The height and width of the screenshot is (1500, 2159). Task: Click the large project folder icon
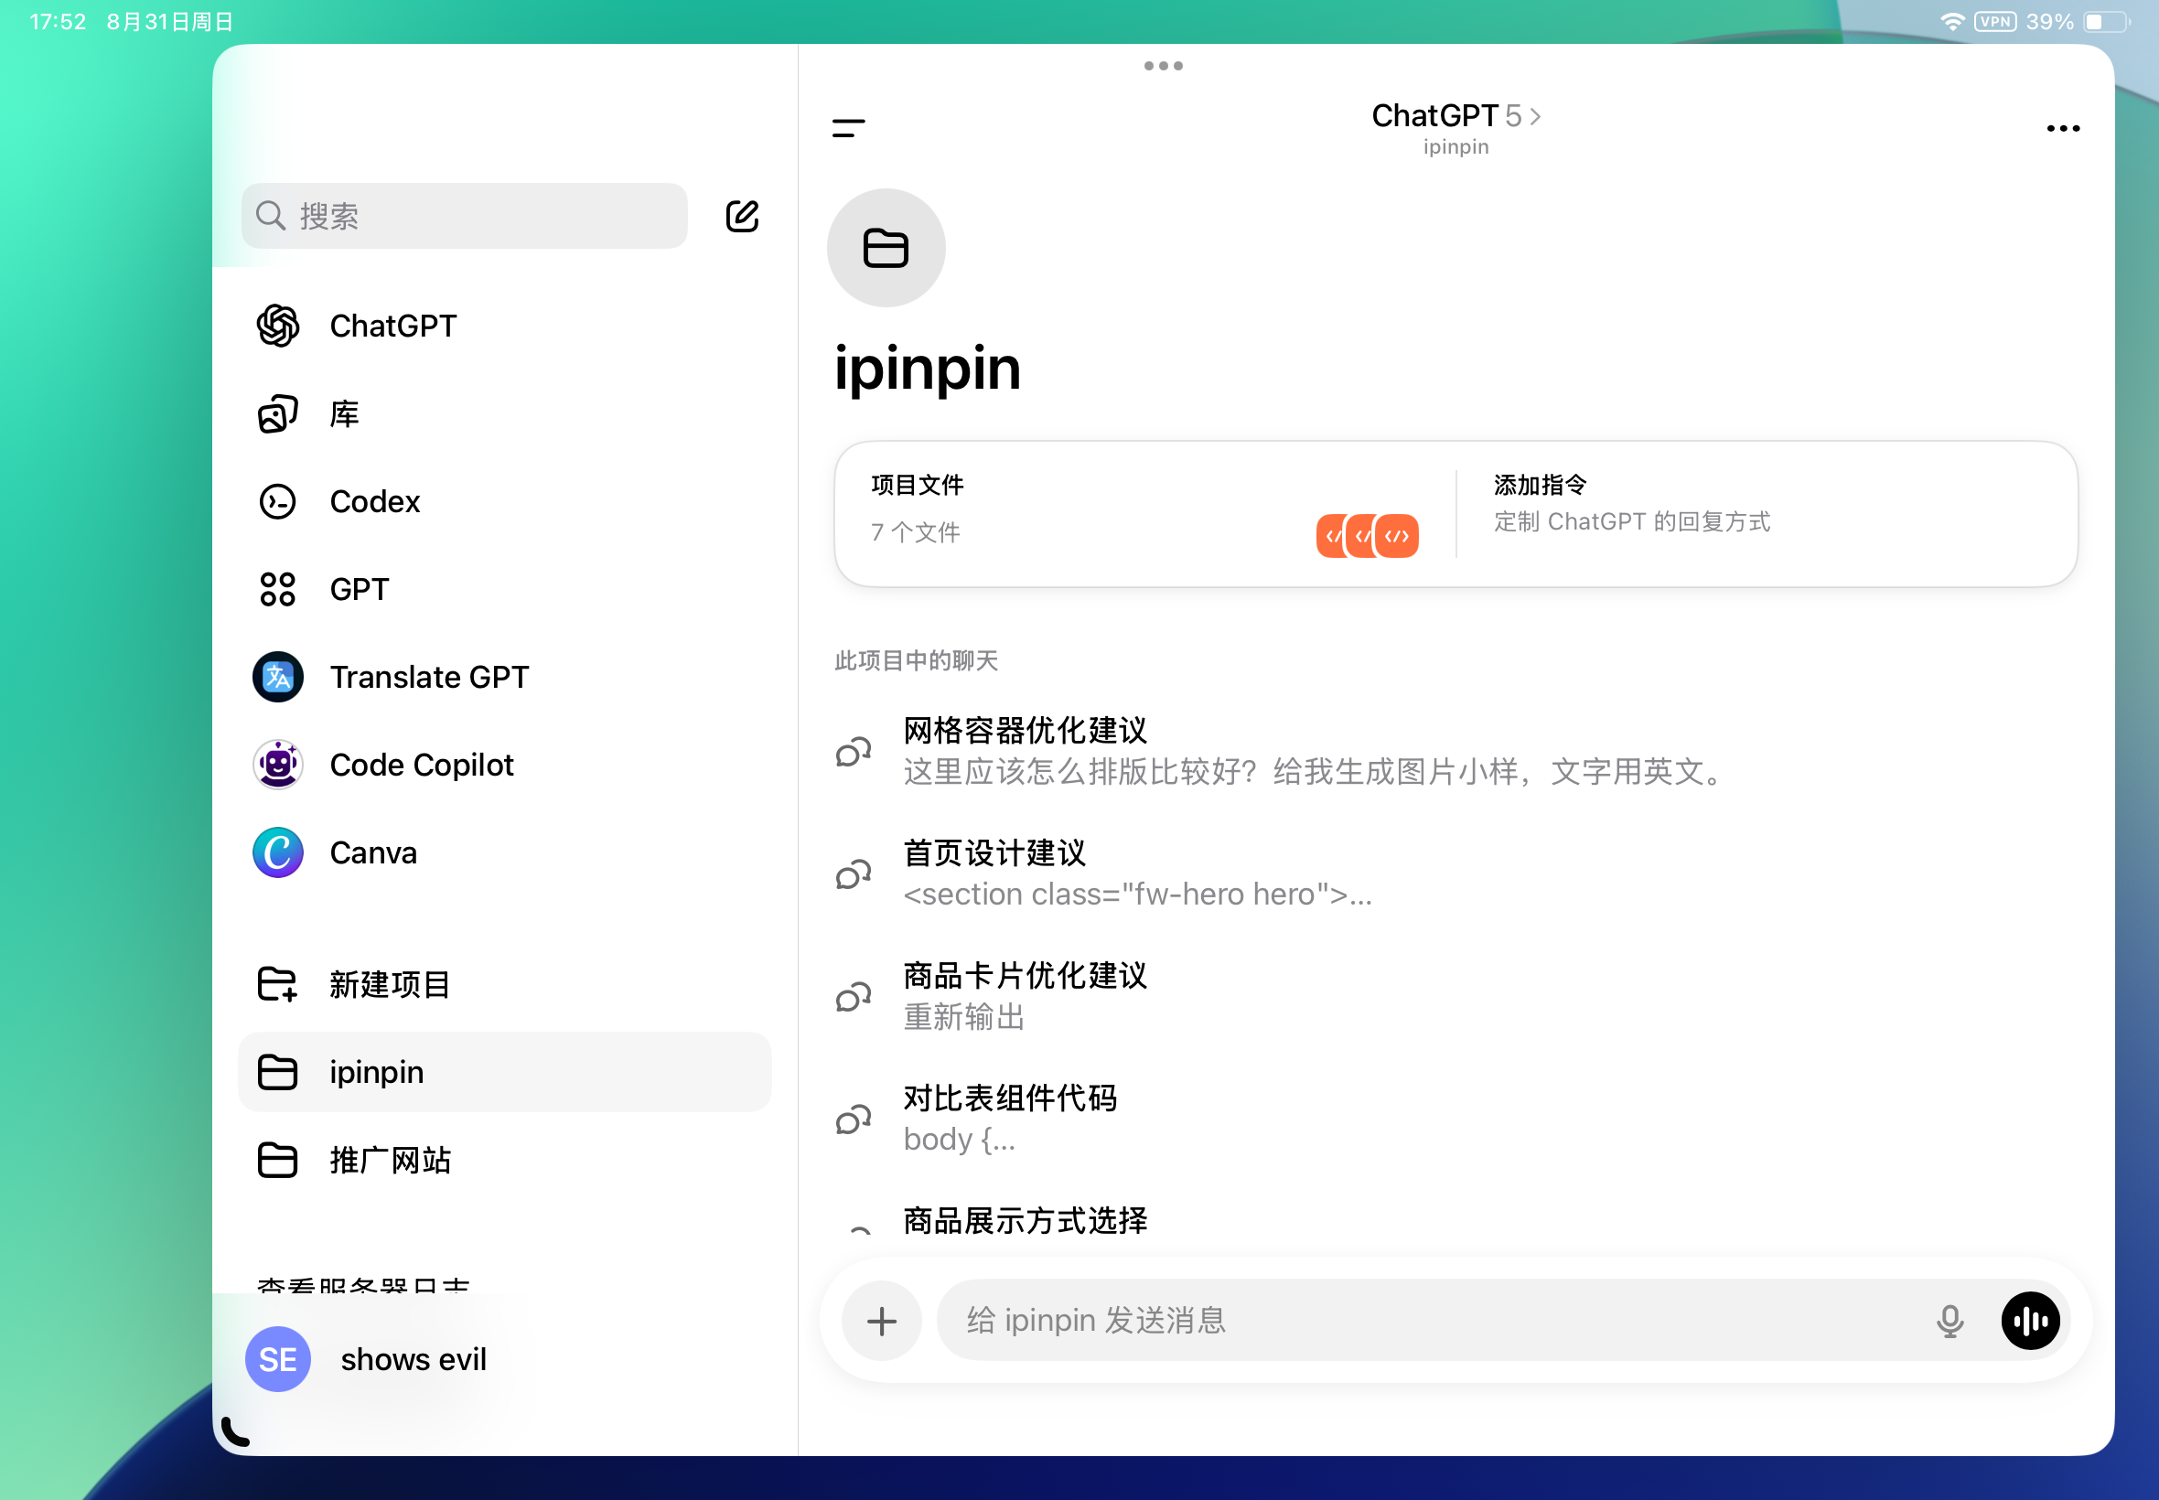[x=886, y=248]
